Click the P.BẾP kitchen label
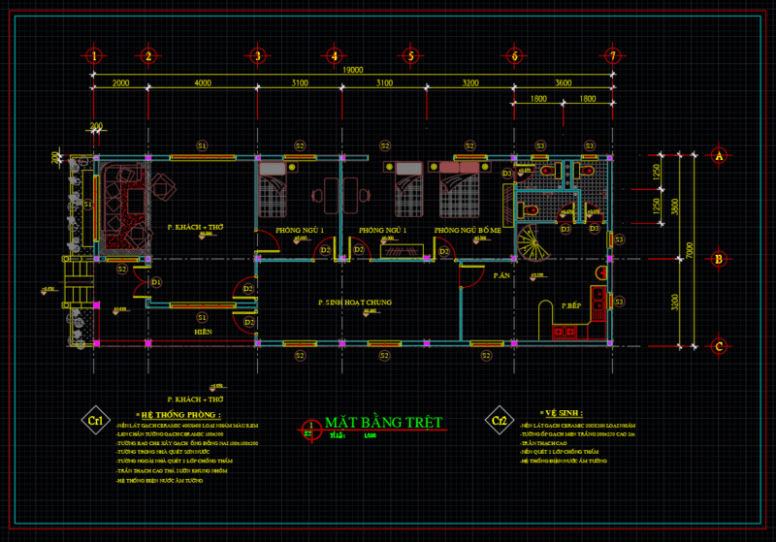This screenshot has height=542, width=776. point(571,305)
